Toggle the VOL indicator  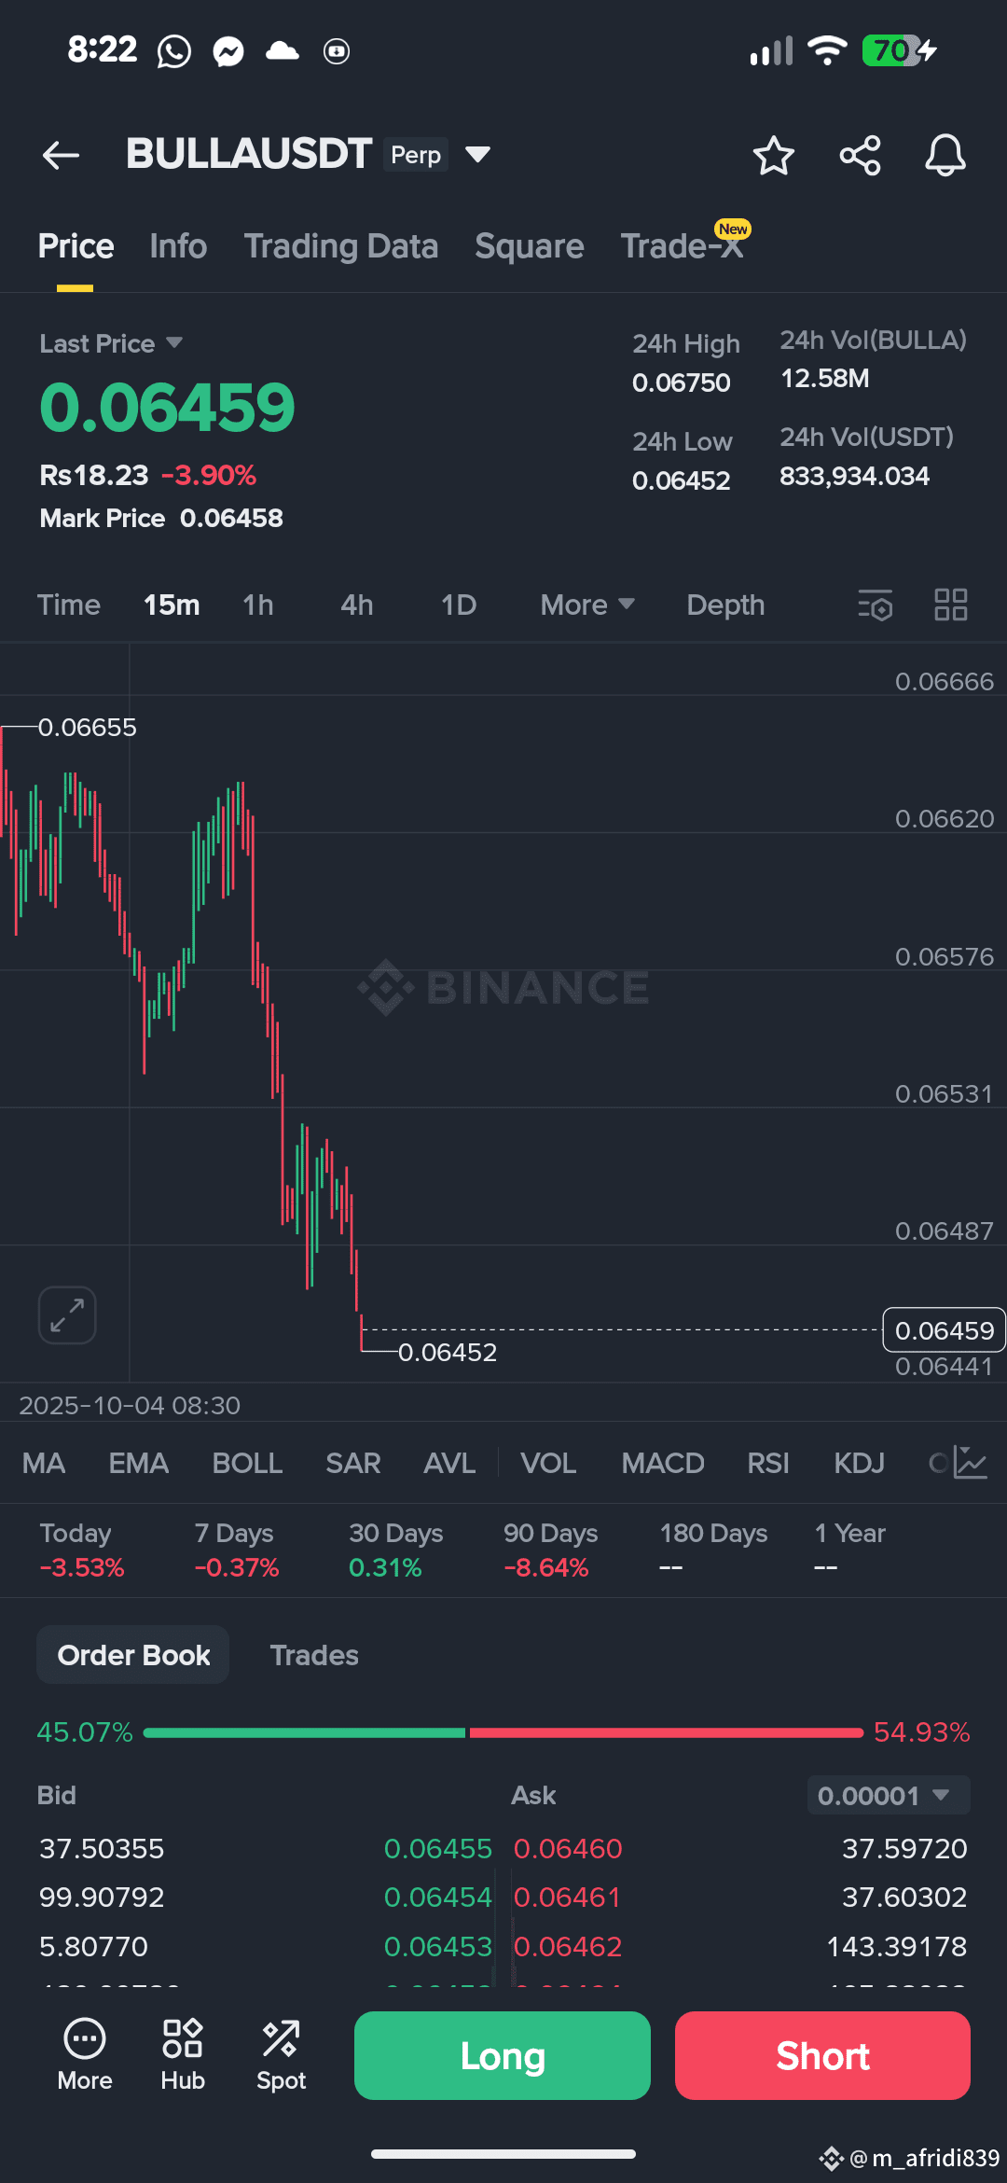pyautogui.click(x=548, y=1463)
